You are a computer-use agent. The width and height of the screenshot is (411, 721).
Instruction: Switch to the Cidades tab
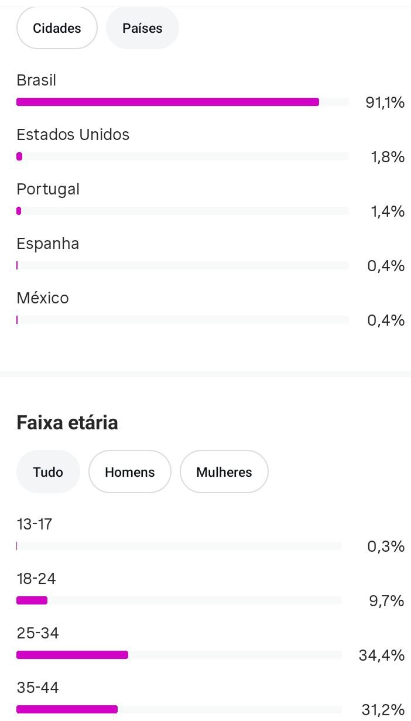[57, 28]
